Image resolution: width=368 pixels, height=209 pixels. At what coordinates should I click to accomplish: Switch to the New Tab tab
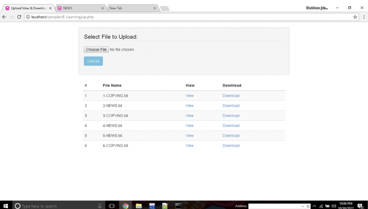coord(133,8)
